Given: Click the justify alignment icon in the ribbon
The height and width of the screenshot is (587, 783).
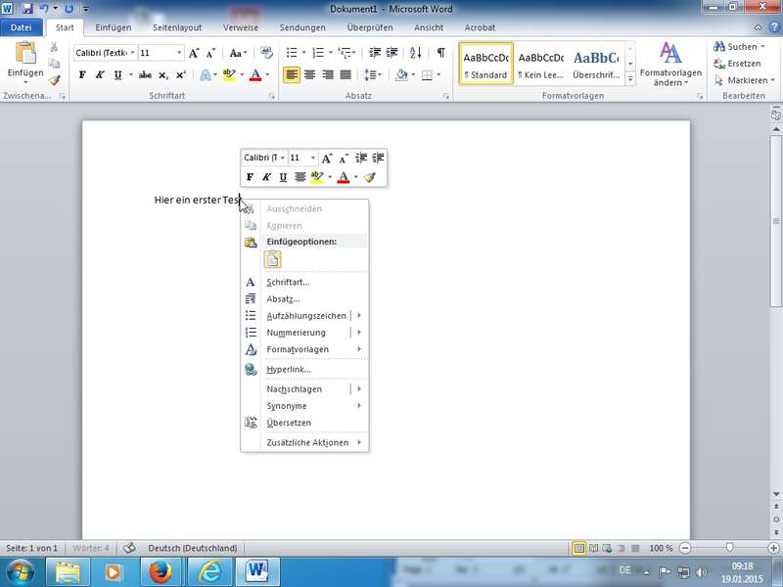Looking at the screenshot, I should click(x=345, y=74).
